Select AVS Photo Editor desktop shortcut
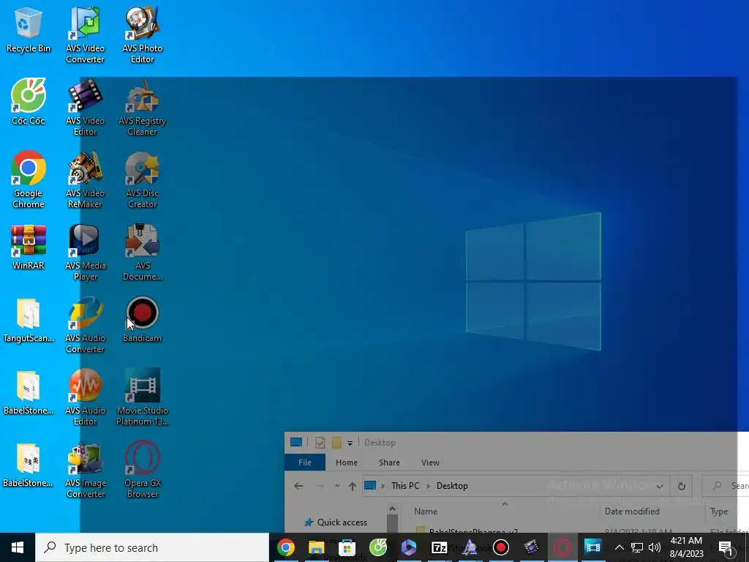Screen dimensions: 749x562 tap(143, 35)
